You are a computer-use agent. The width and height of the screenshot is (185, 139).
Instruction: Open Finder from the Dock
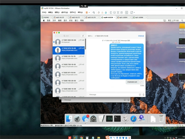[x=69, y=118]
